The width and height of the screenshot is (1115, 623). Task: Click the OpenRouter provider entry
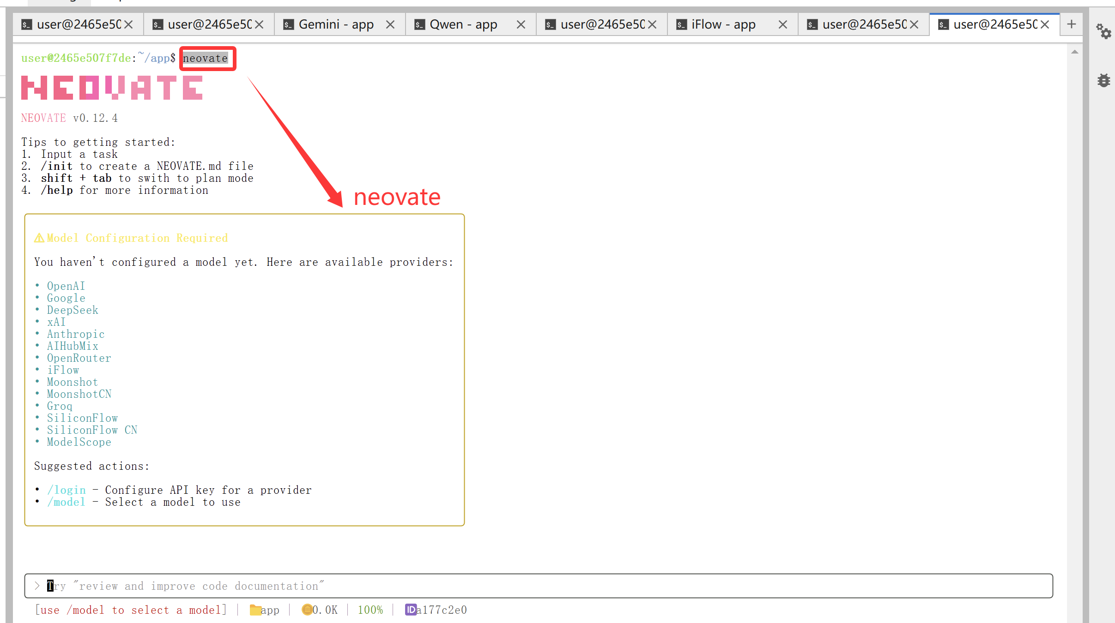[x=79, y=358]
